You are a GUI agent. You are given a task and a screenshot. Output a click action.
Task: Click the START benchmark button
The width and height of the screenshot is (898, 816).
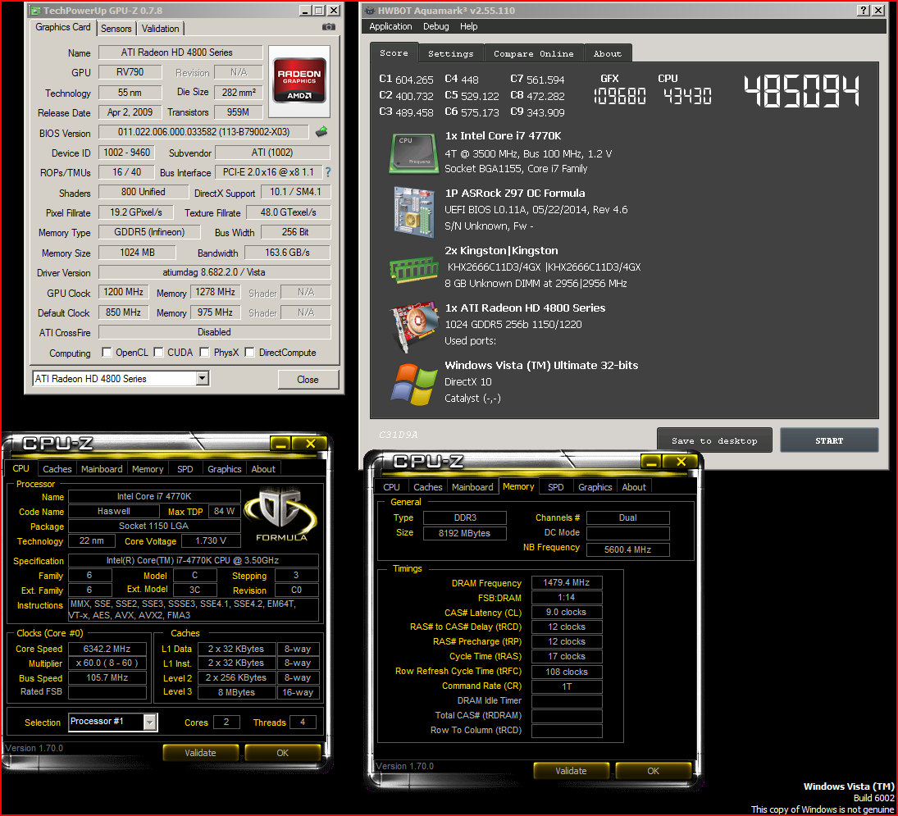[829, 440]
